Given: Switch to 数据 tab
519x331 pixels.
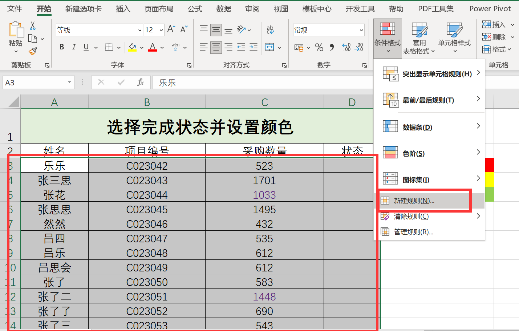Looking at the screenshot, I should click(224, 9).
